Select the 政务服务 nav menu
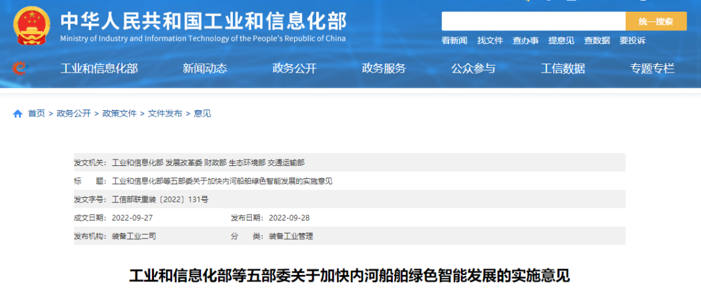This screenshot has width=701, height=297. (384, 68)
